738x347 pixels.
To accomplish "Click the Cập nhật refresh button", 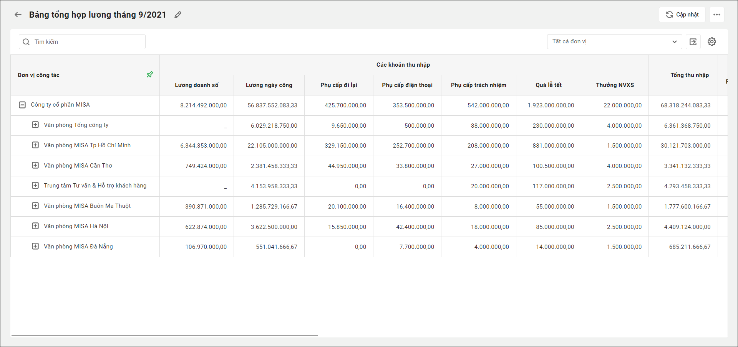I will pyautogui.click(x=682, y=15).
